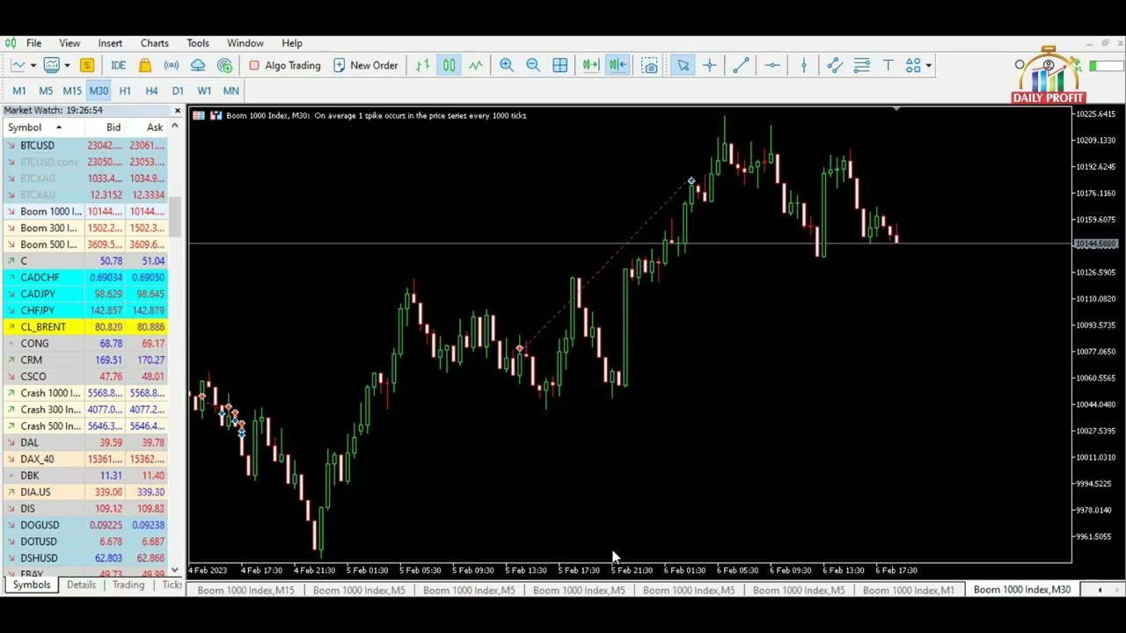Screen dimensions: 1126x633
Task: Open trading signals icon
Action: point(172,65)
